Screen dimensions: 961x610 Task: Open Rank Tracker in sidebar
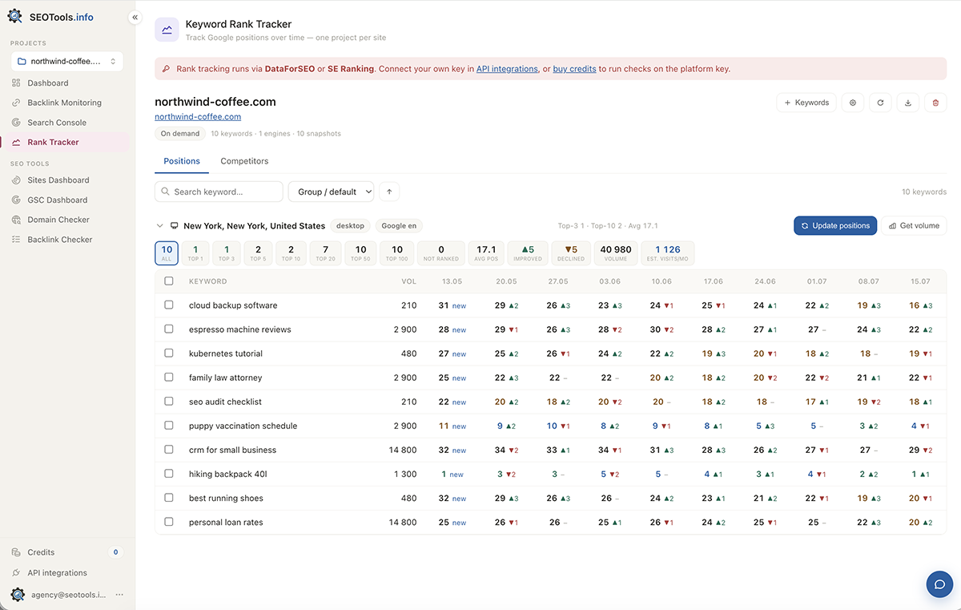[x=65, y=142]
